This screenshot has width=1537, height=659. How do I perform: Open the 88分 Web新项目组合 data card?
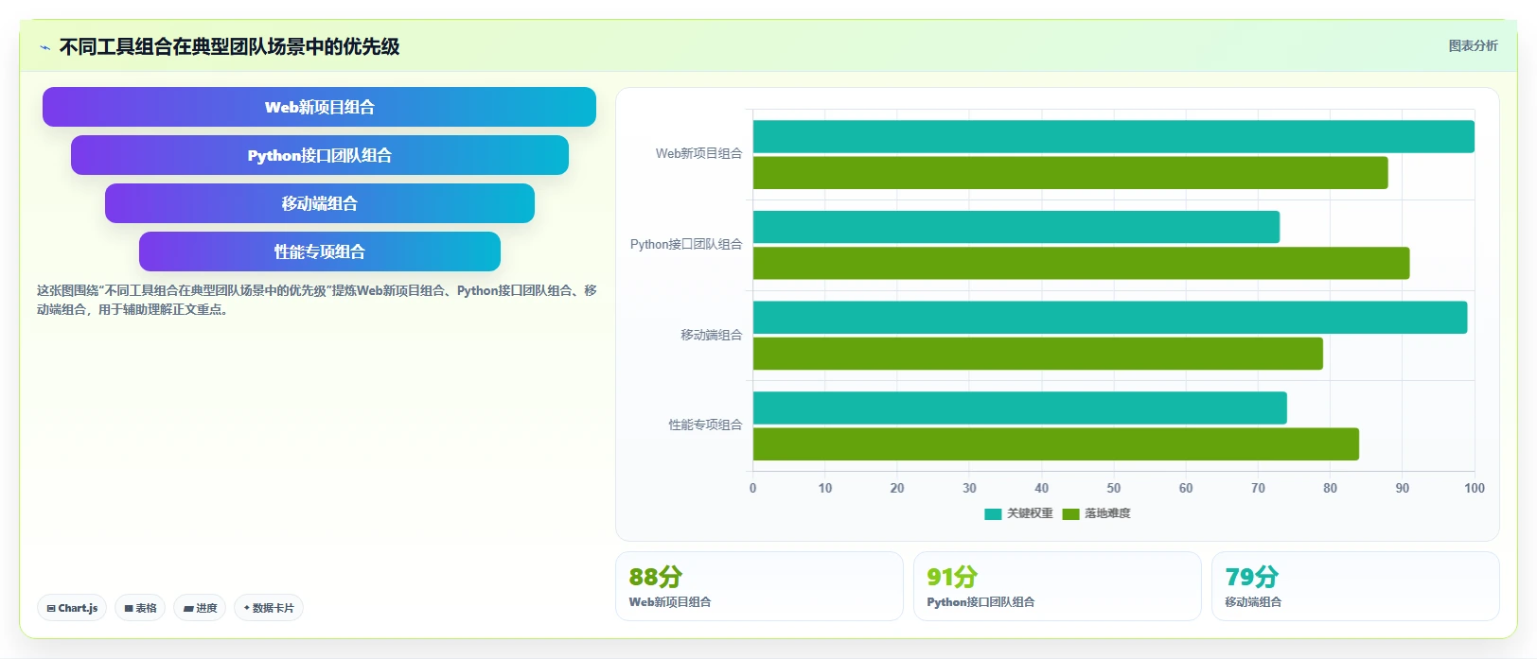point(759,586)
